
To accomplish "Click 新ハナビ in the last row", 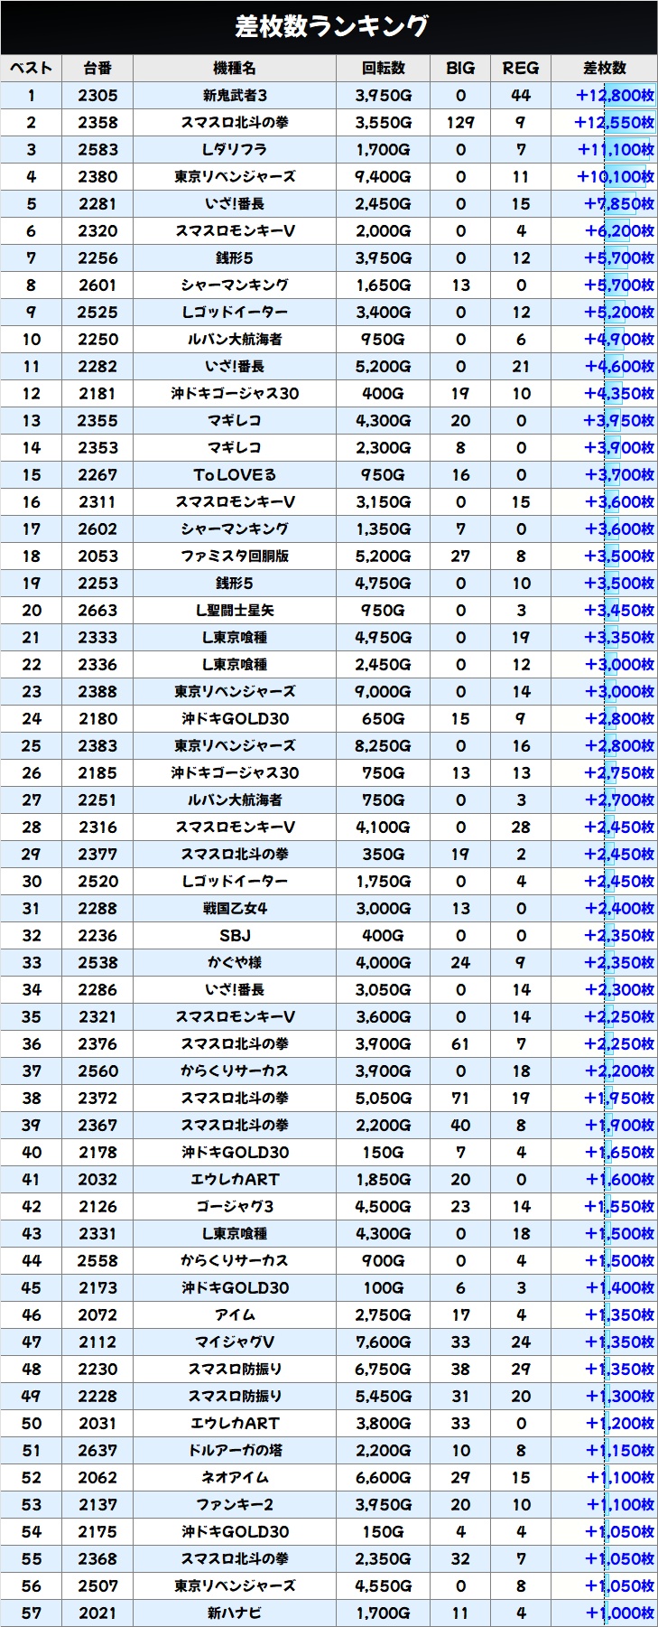I will pos(235,1613).
